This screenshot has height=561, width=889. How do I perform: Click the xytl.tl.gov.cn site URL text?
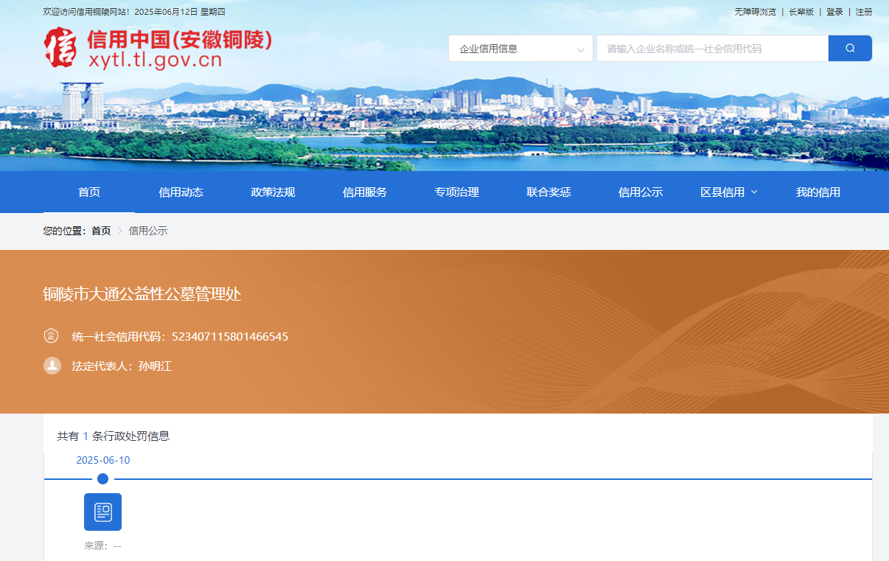click(155, 61)
